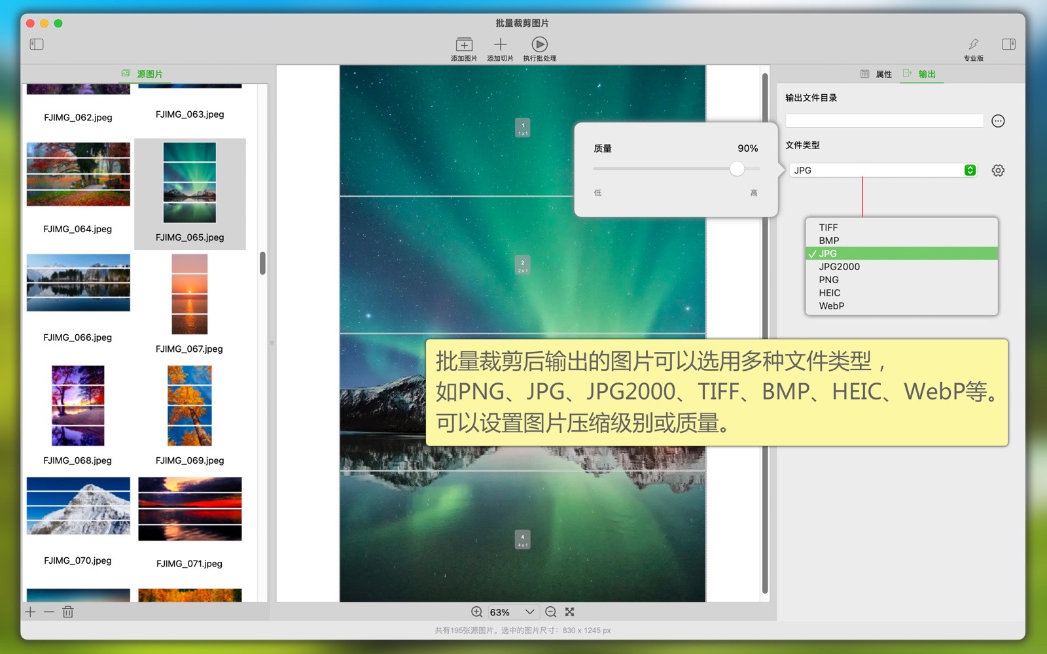The image size is (1047, 654).
Task: Click the Add Slice (添加切片) plus icon
Action: [x=500, y=44]
